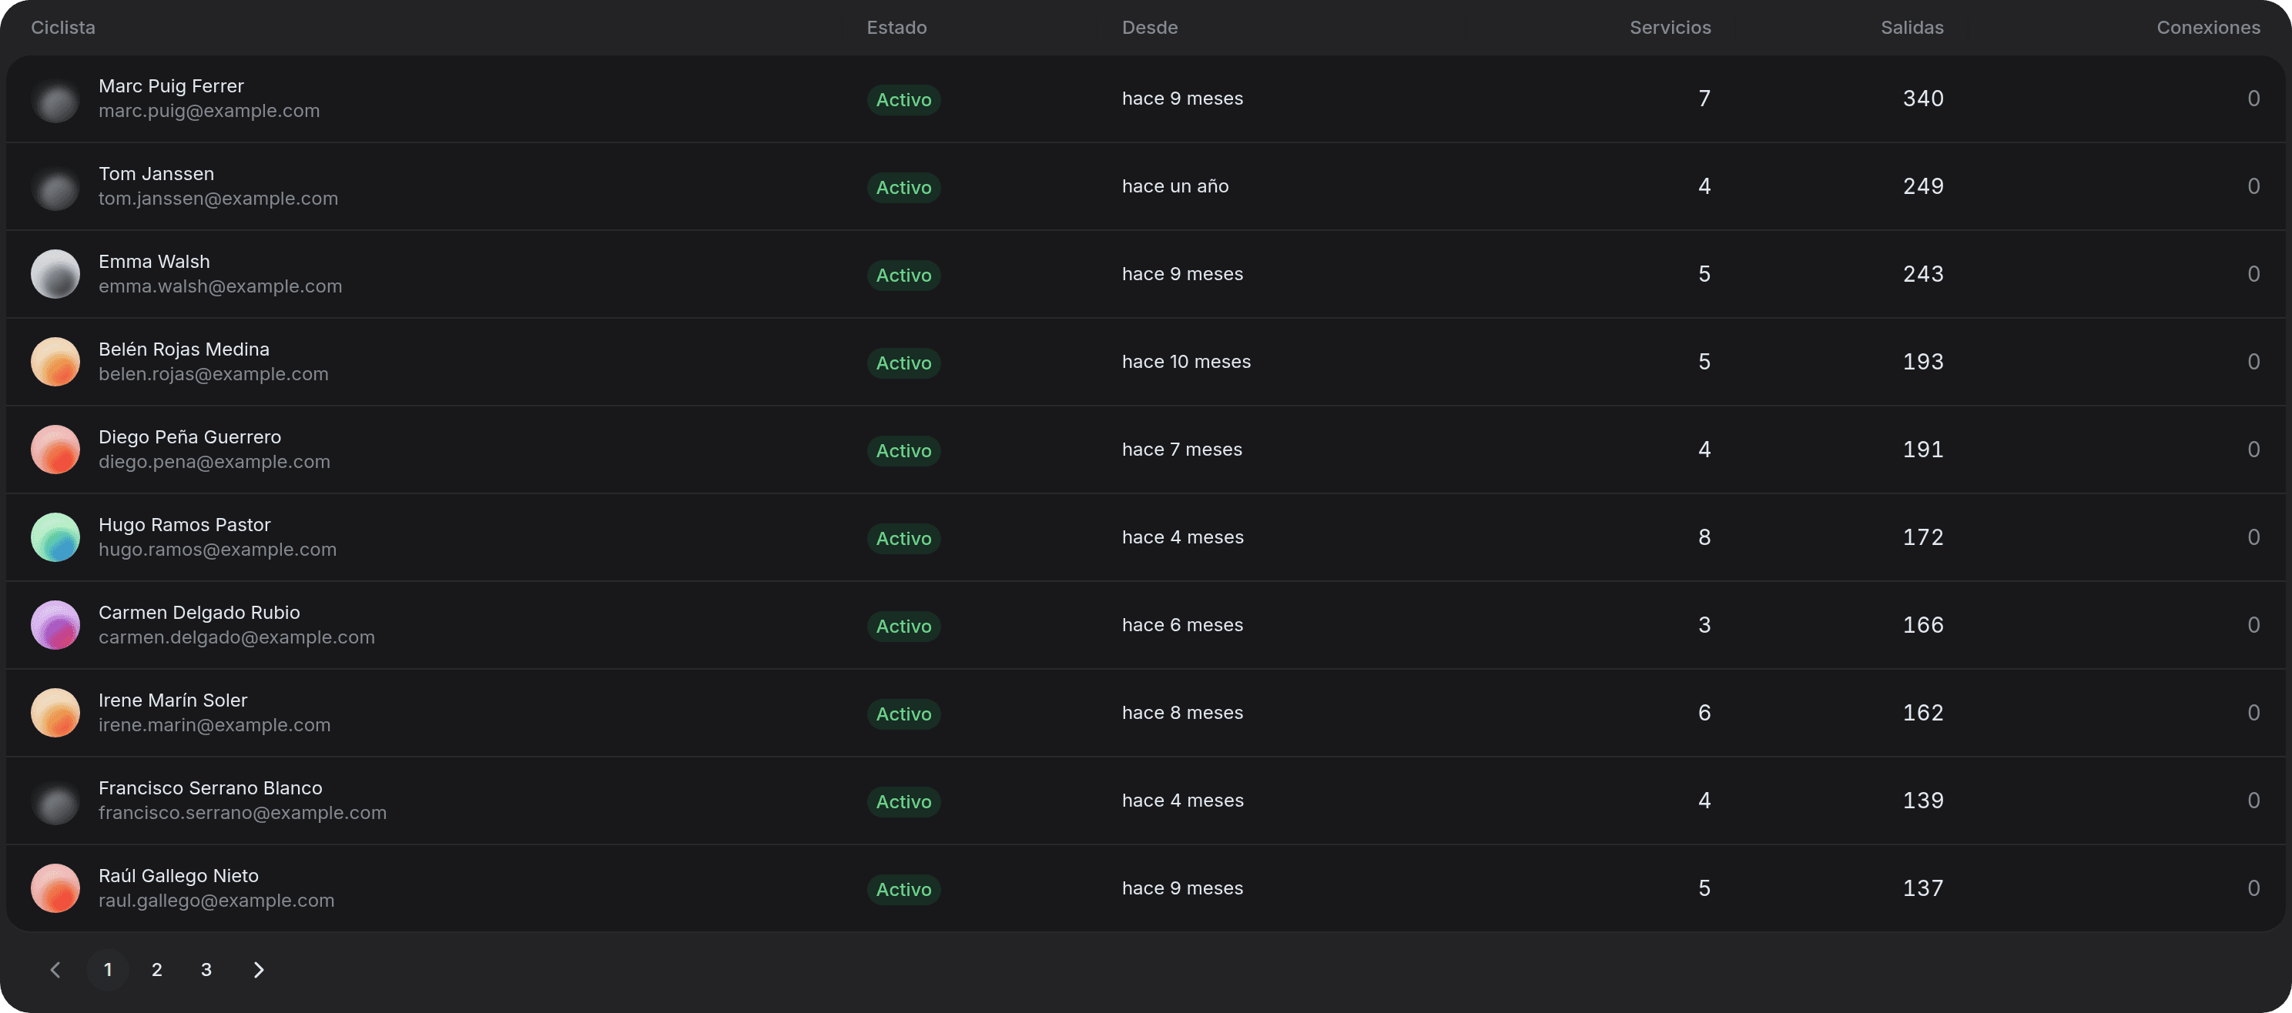Click Carmen Delgado Rubio's purple avatar
This screenshot has width=2292, height=1013.
[55, 625]
